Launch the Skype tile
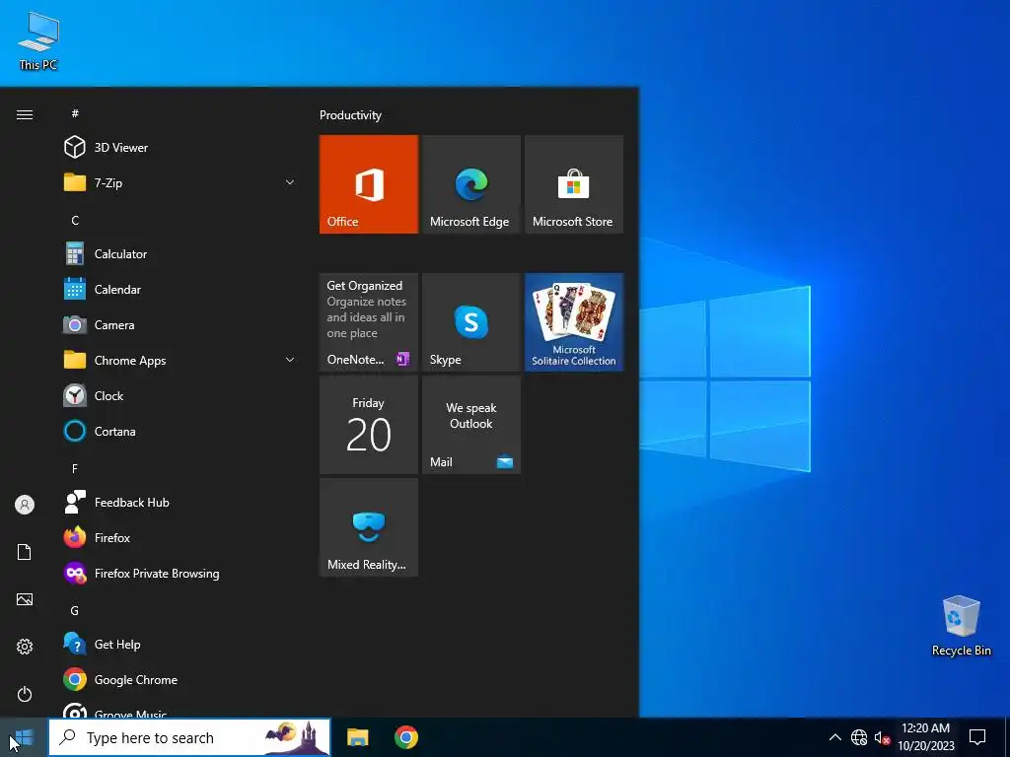 click(x=470, y=322)
